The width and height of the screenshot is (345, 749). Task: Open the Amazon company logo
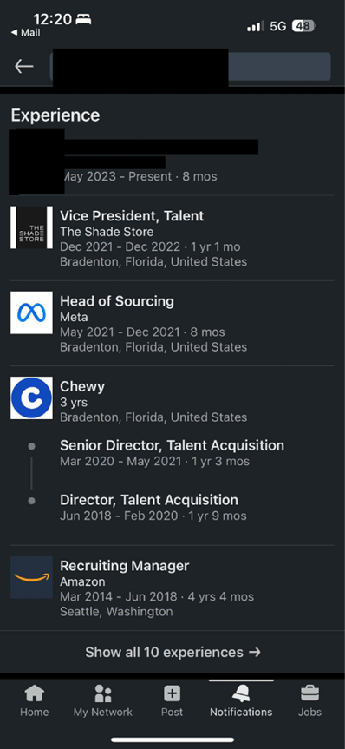click(31, 577)
